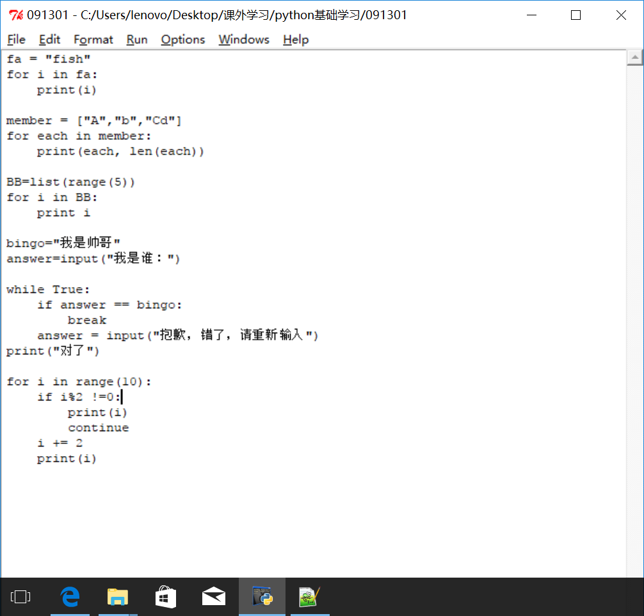Screen dimensions: 644x616
Task: Open Notepad++ from the taskbar
Action: tap(310, 597)
